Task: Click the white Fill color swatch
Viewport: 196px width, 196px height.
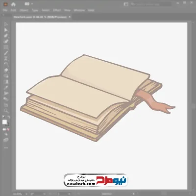Action: (4, 122)
